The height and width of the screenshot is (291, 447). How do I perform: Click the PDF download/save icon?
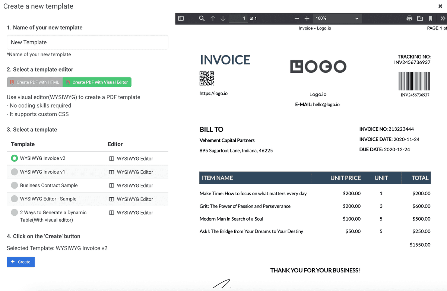420,18
